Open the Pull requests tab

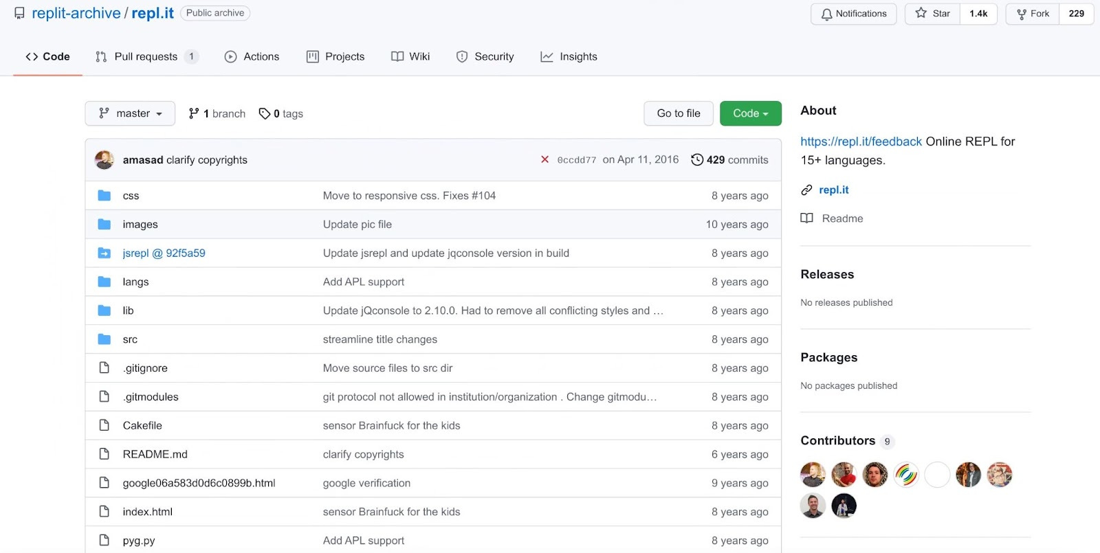pos(147,56)
